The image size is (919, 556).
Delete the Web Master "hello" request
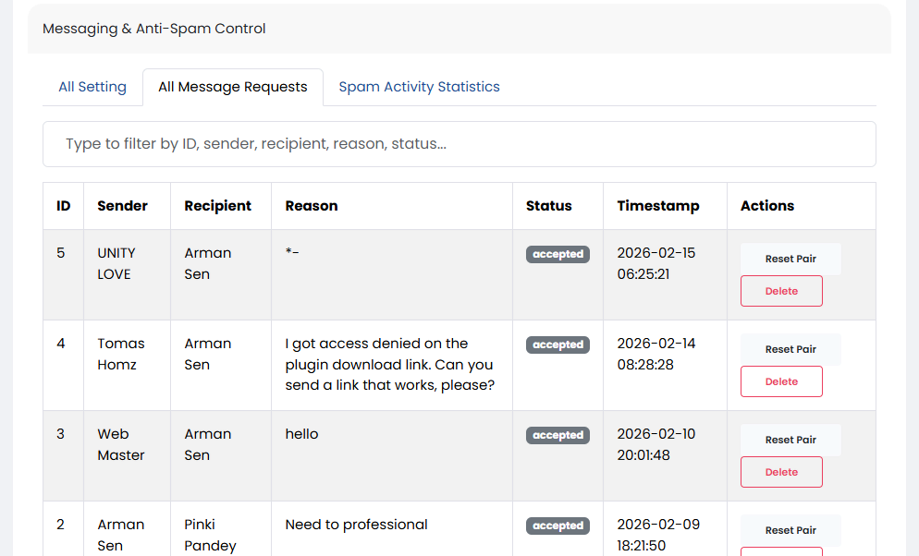pos(781,472)
